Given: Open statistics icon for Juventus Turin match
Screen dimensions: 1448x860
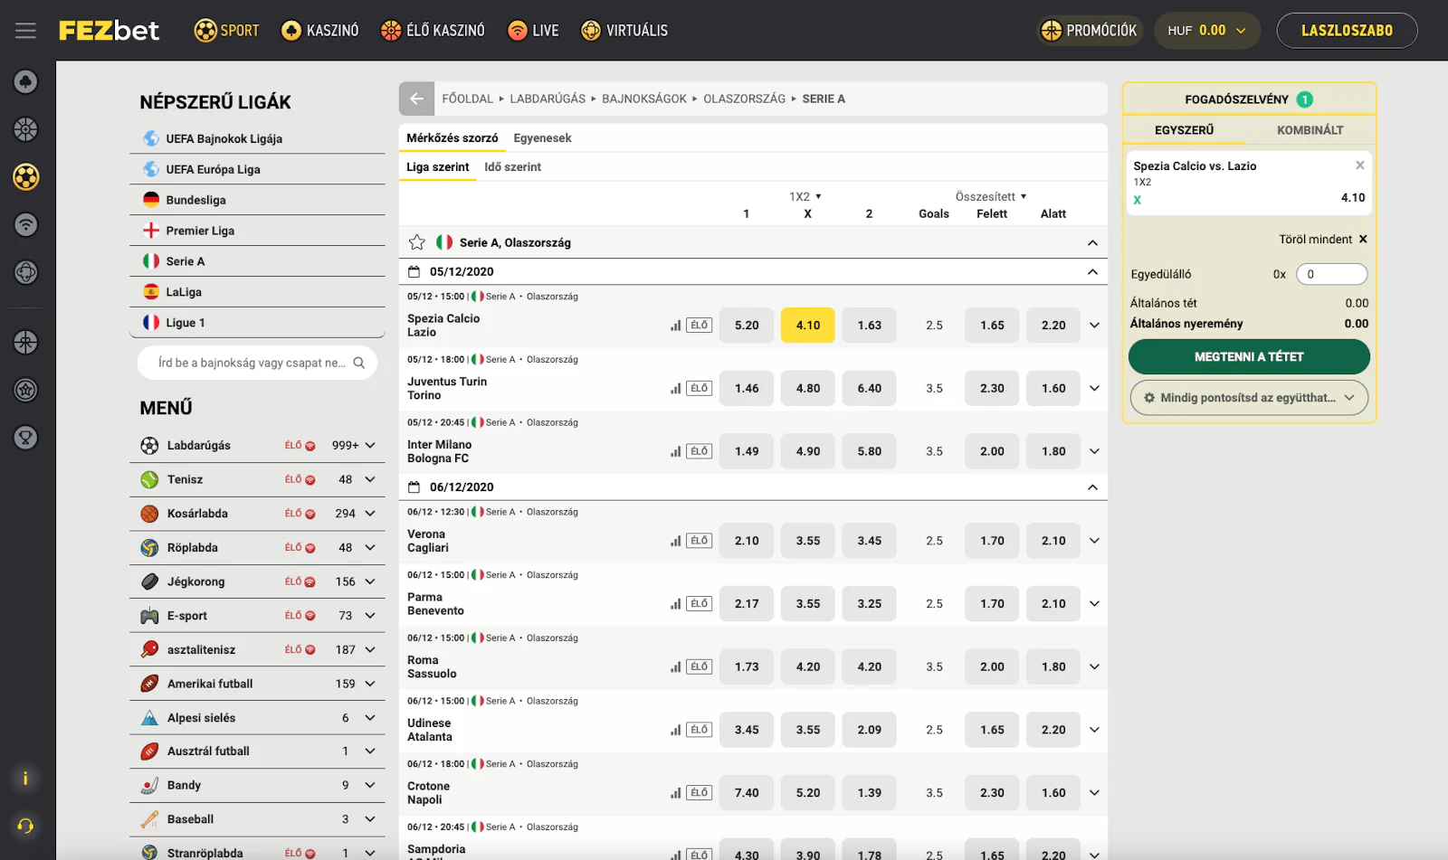Looking at the screenshot, I should click(675, 389).
